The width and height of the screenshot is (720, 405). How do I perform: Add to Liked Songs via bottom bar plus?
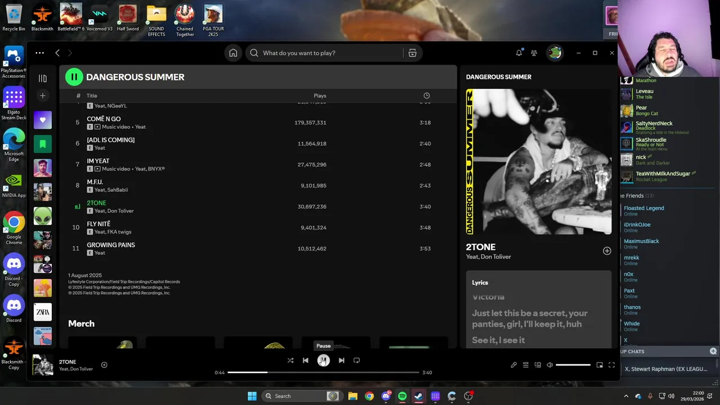[104, 365]
